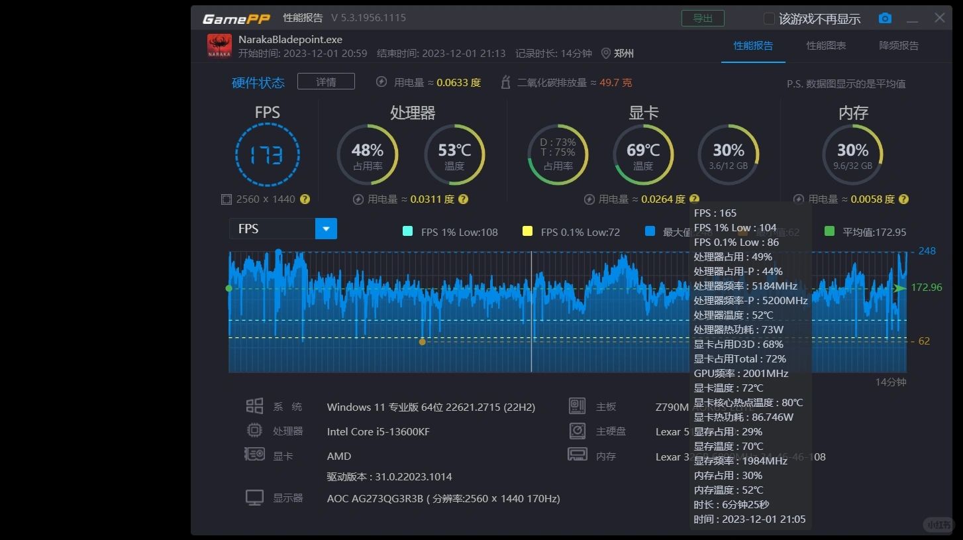The height and width of the screenshot is (540, 963).
Task: Close the GamePP report window
Action: [x=939, y=18]
